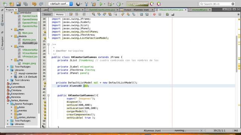Screen dimensions: 241x135
Task: Collapse the constructor fold at line 42
Action: [x=49, y=95]
